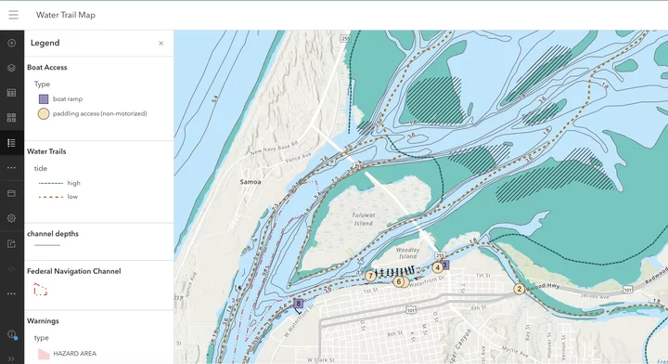Expand the sidebar with double chevron
The width and height of the screenshot is (668, 364).
click(11, 358)
